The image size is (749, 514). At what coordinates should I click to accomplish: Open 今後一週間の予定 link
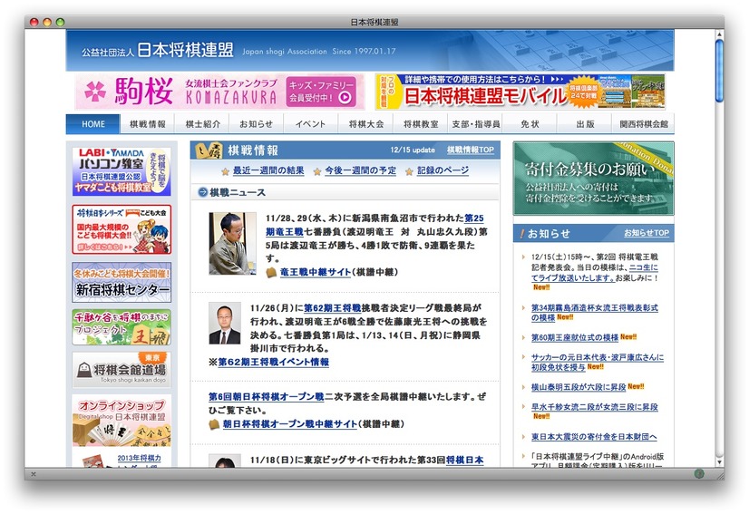pos(361,170)
